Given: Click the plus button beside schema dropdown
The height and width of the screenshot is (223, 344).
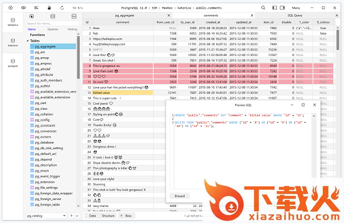Looking at the screenshot, I should [x=71, y=216].
